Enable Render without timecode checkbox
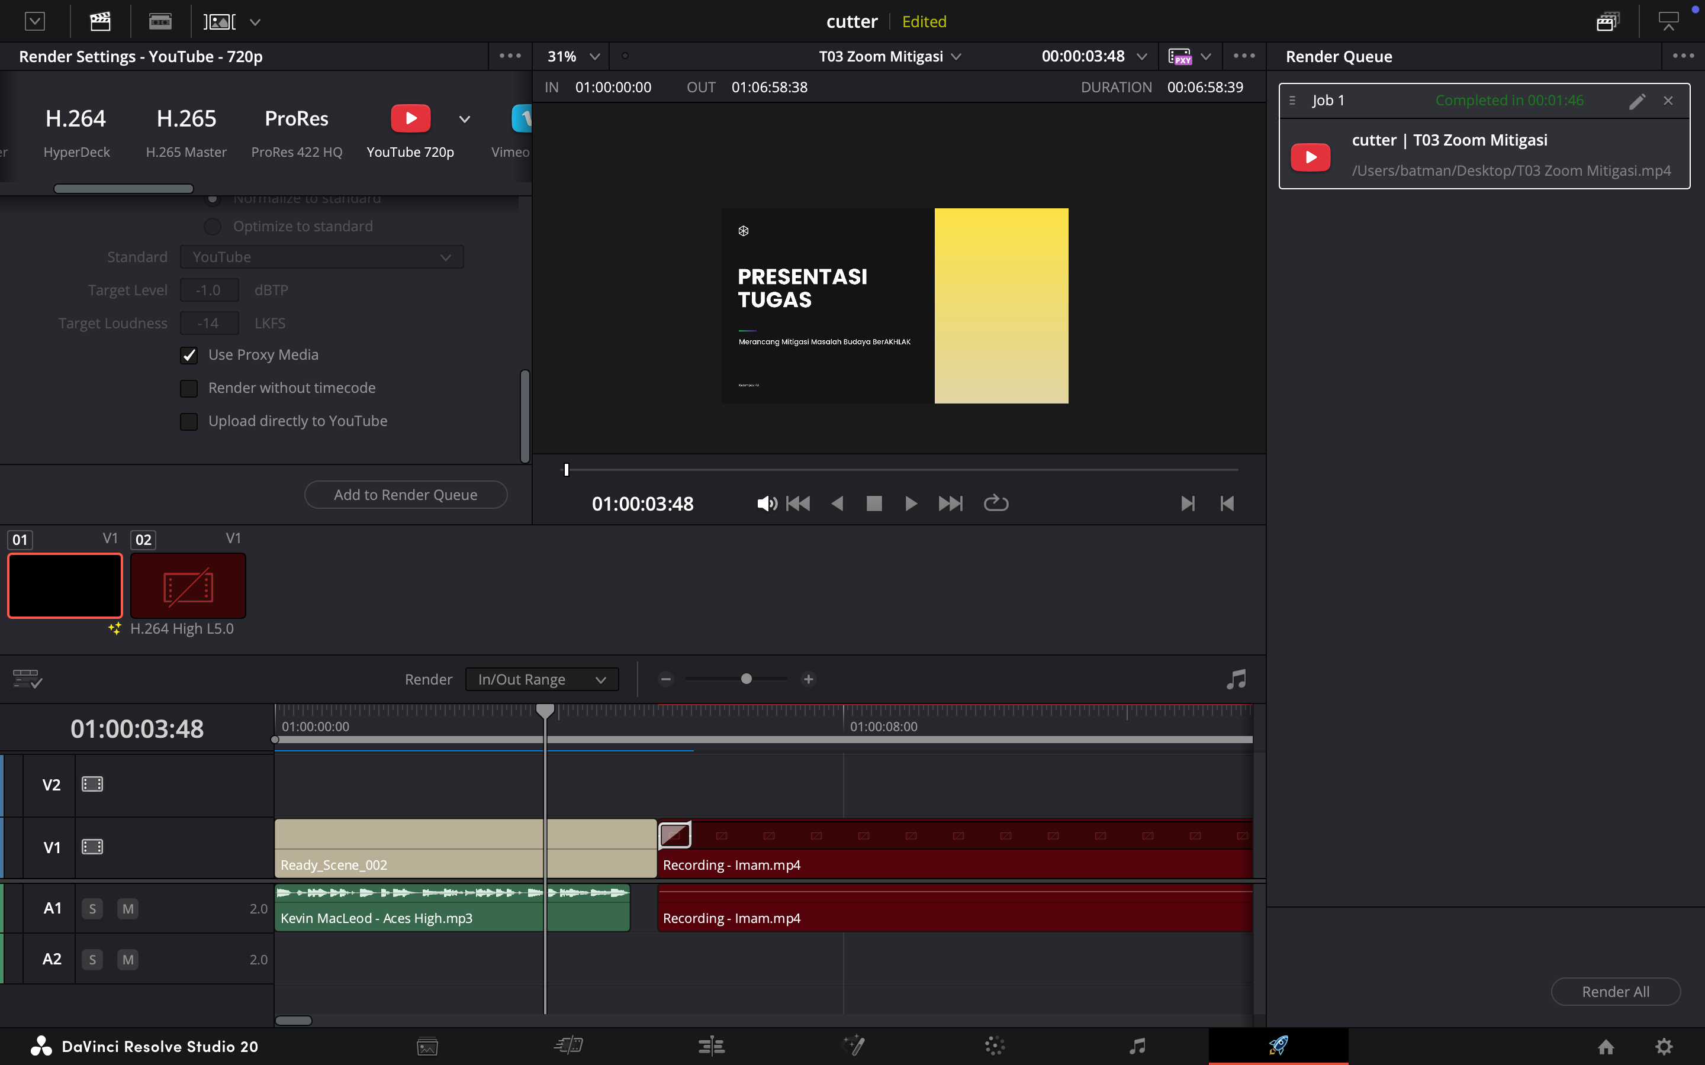The image size is (1705, 1065). point(189,388)
